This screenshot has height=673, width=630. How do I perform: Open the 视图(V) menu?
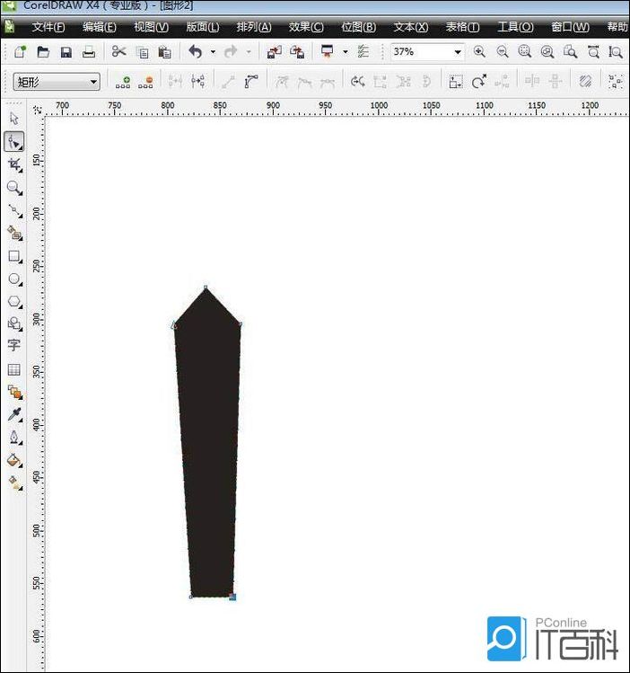[152, 27]
